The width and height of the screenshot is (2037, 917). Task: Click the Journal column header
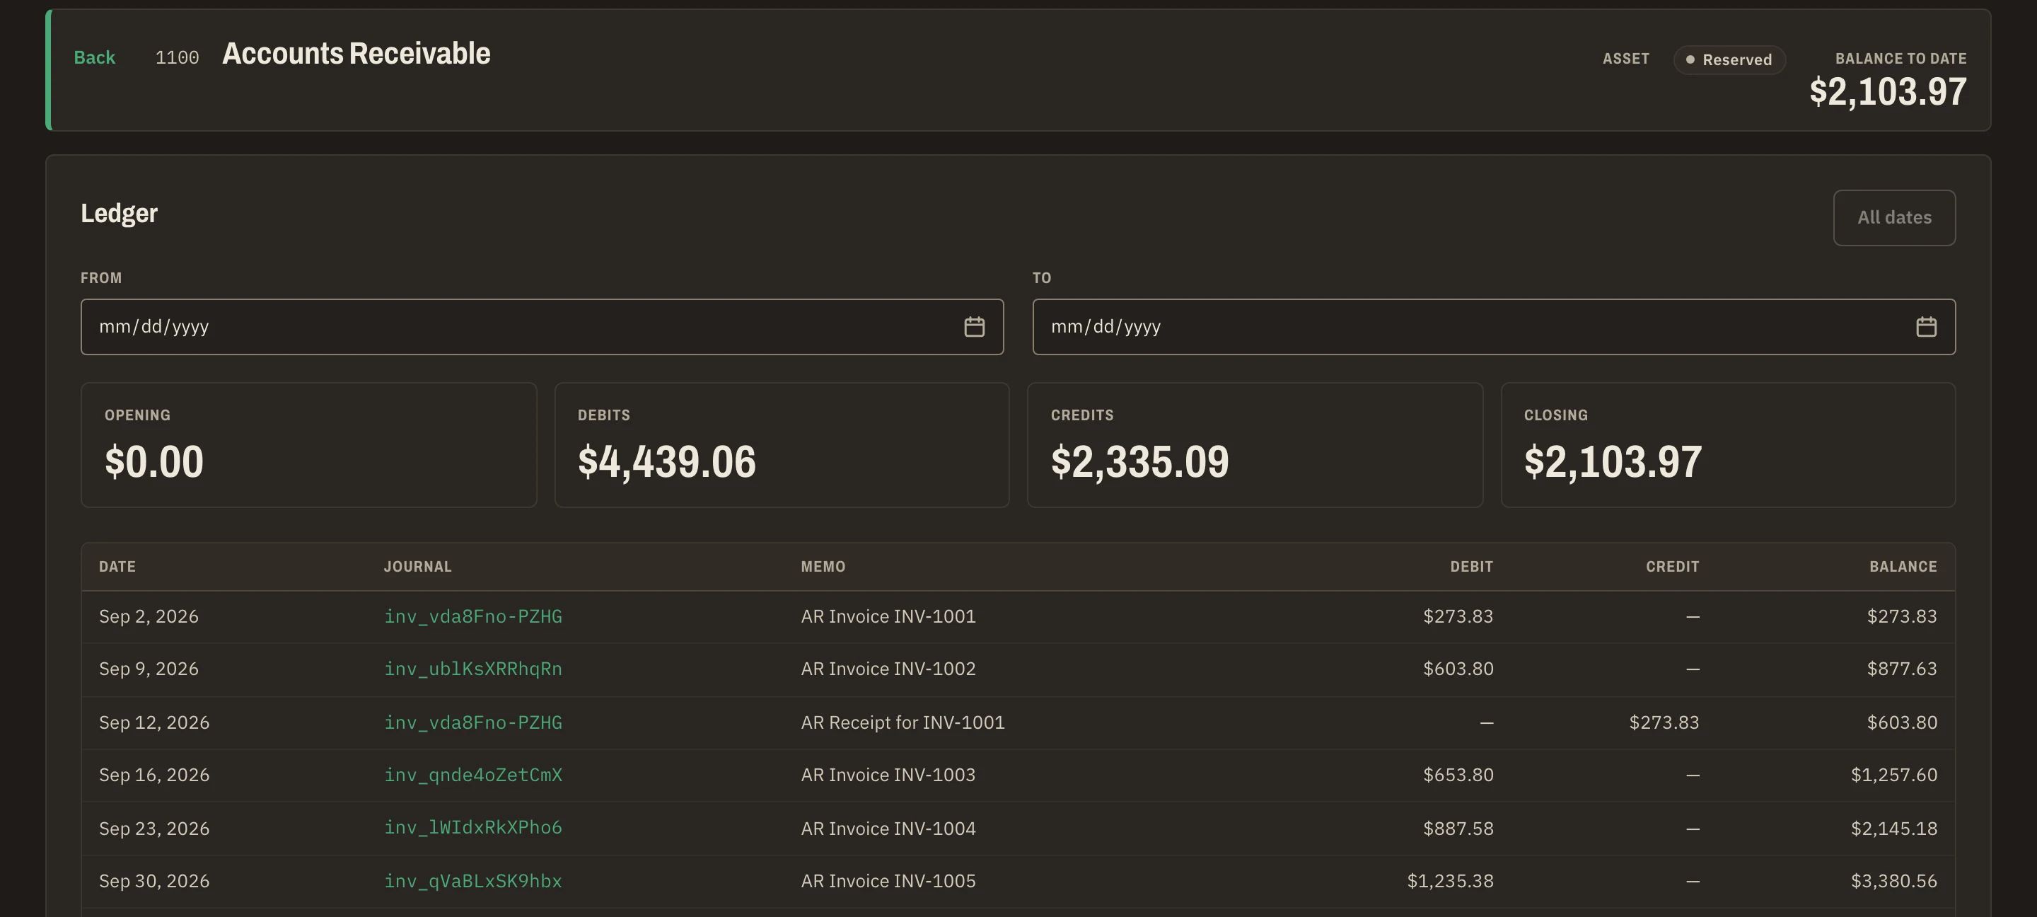coord(417,567)
